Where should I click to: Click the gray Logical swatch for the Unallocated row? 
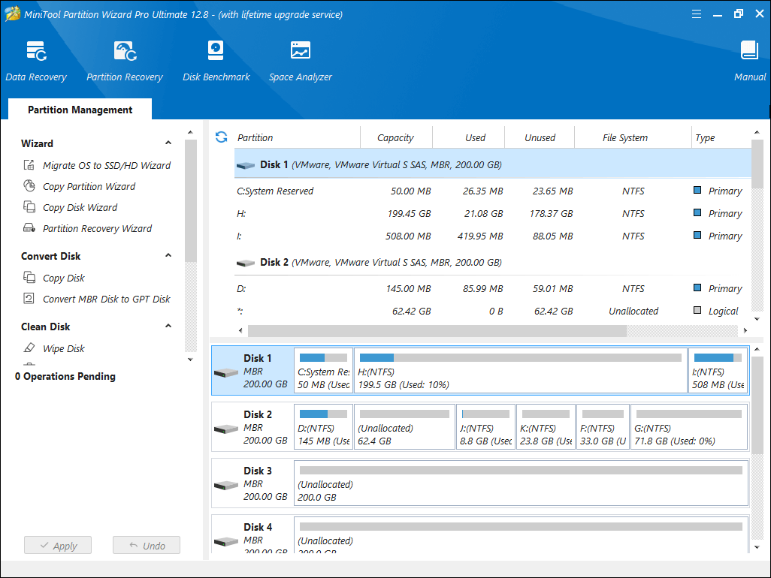point(697,310)
